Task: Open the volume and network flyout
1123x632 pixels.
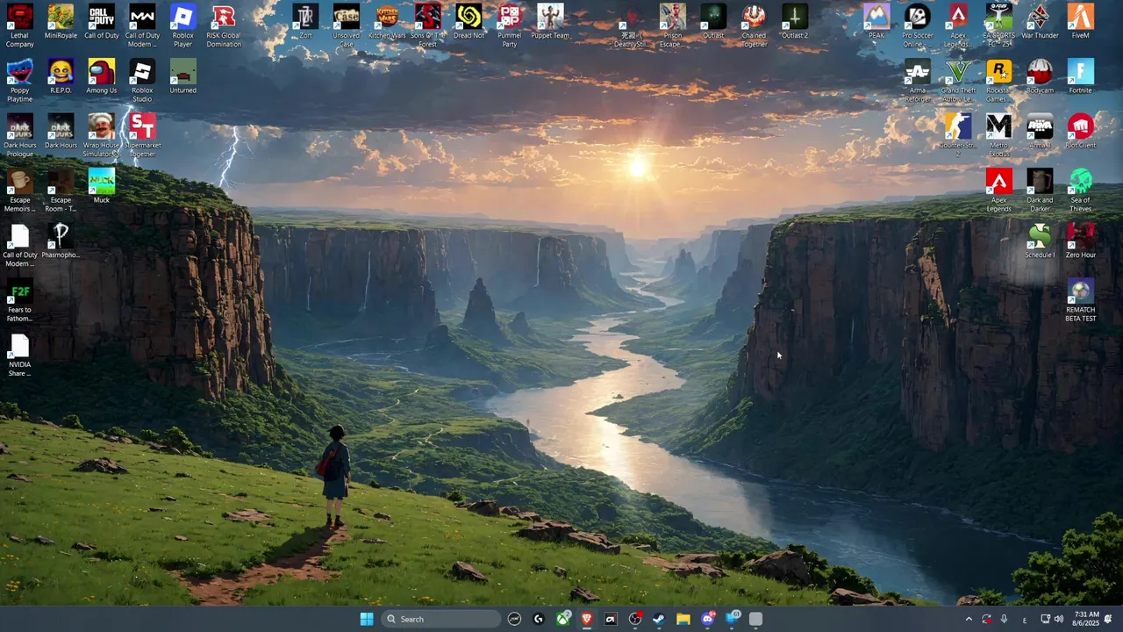Action: click(1052, 619)
